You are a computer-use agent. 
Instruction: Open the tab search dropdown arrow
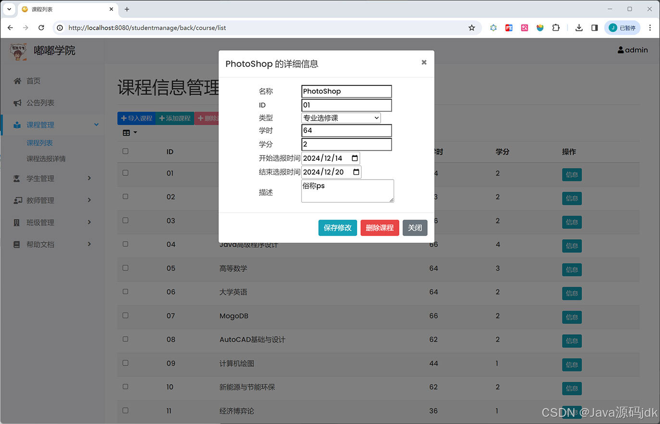pos(9,9)
